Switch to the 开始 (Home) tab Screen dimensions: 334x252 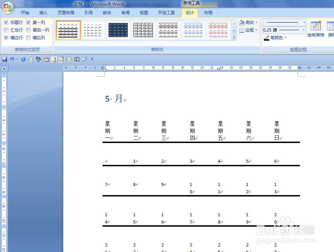click(x=25, y=13)
